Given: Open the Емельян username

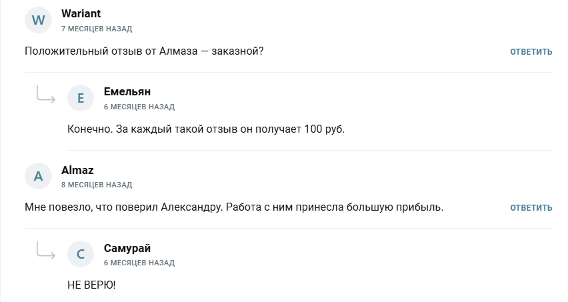Looking at the screenshot, I should click(127, 92).
